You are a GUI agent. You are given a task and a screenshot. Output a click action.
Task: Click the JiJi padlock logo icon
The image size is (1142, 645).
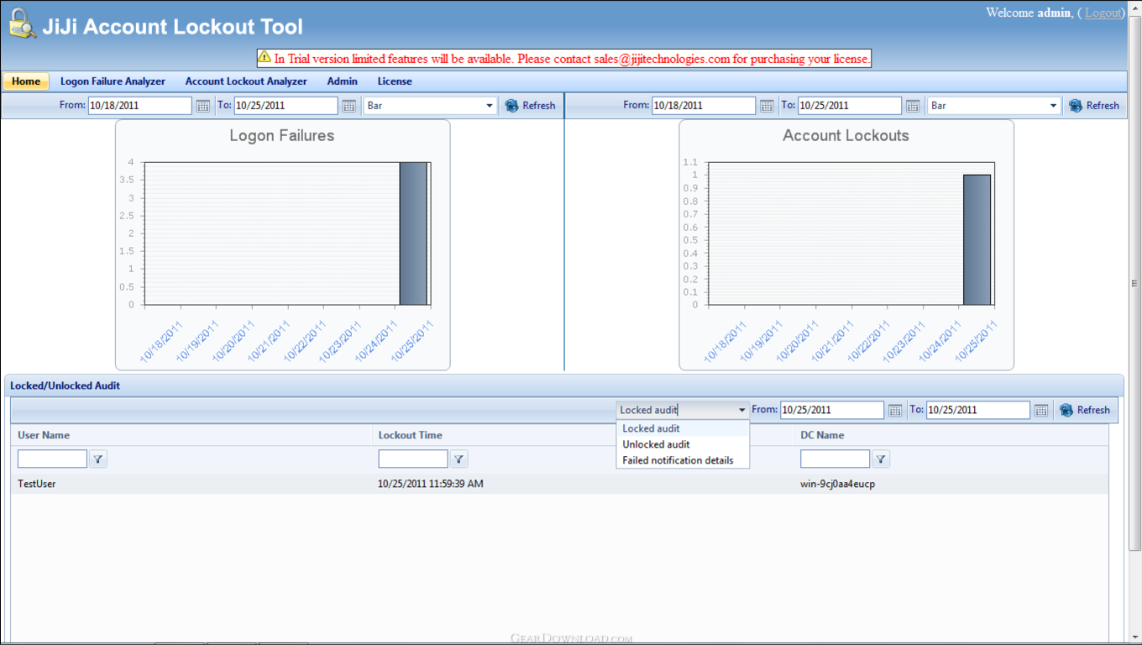23,24
